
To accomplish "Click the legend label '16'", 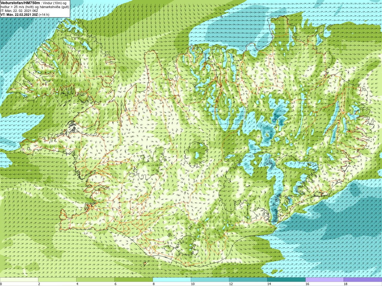I will [x=307, y=284].
